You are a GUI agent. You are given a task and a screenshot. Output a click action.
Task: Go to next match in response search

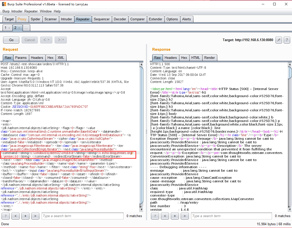click(x=185, y=216)
